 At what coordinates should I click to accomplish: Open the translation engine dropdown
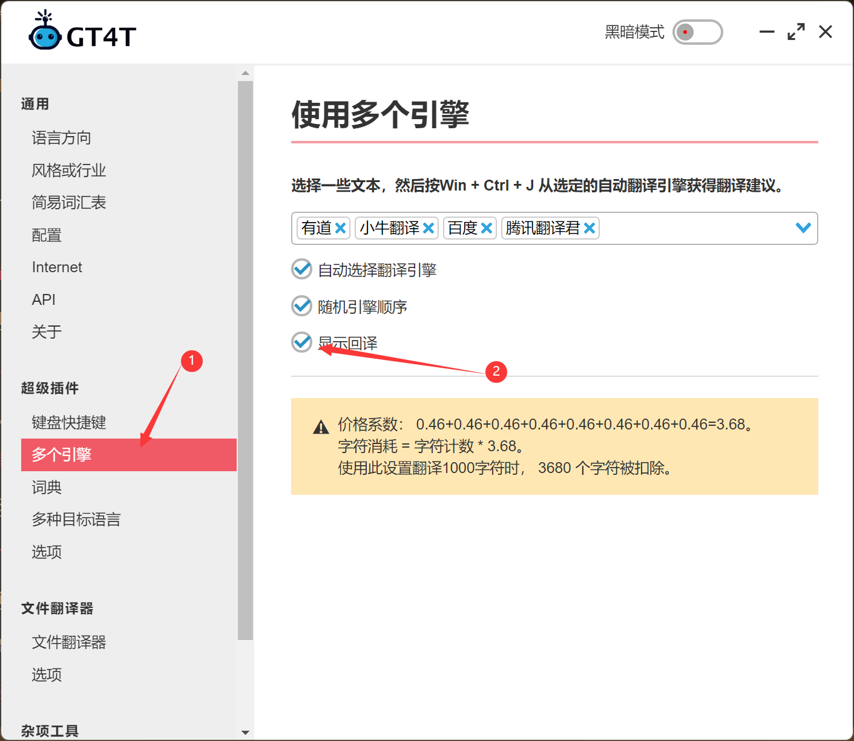tap(803, 228)
